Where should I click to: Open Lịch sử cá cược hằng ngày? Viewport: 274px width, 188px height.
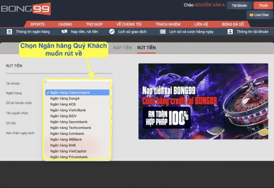point(191,32)
